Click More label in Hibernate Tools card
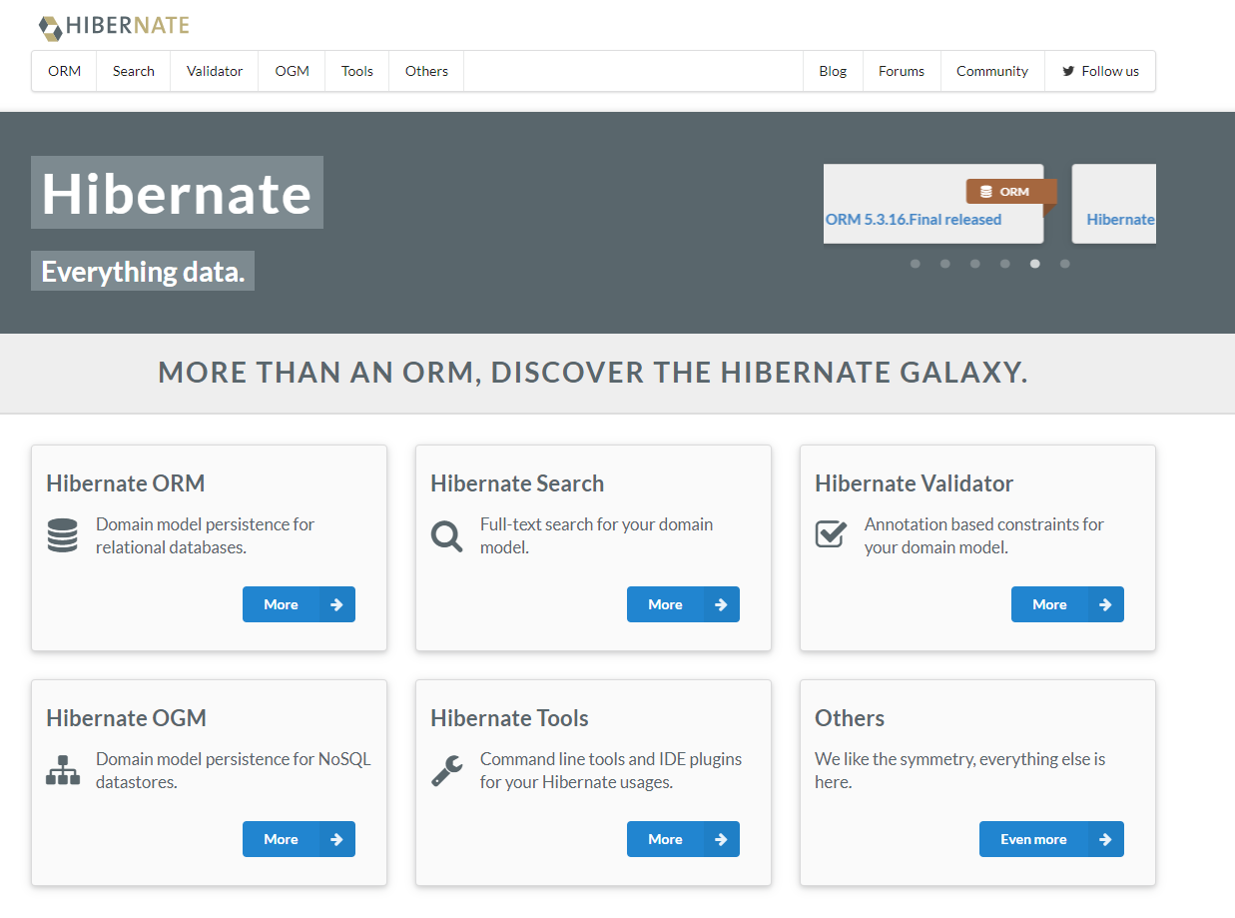The height and width of the screenshot is (918, 1235). click(665, 839)
